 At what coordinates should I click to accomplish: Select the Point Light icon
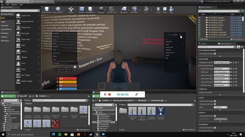[18, 33]
